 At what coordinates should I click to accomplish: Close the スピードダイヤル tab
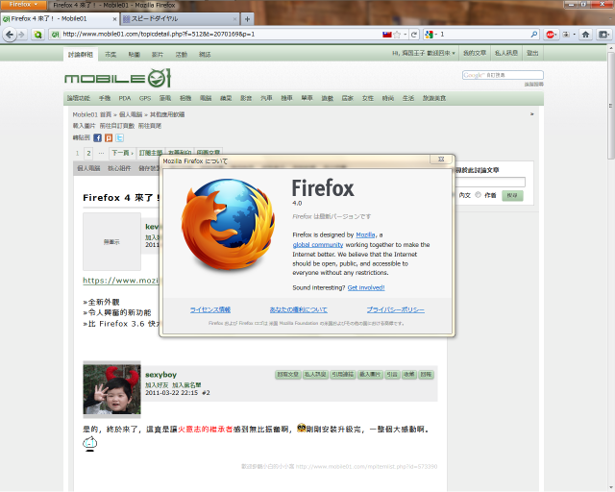[234, 19]
